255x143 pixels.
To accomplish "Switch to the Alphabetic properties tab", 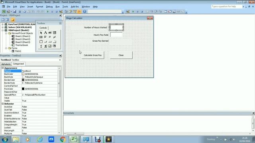I will (x=6, y=64).
